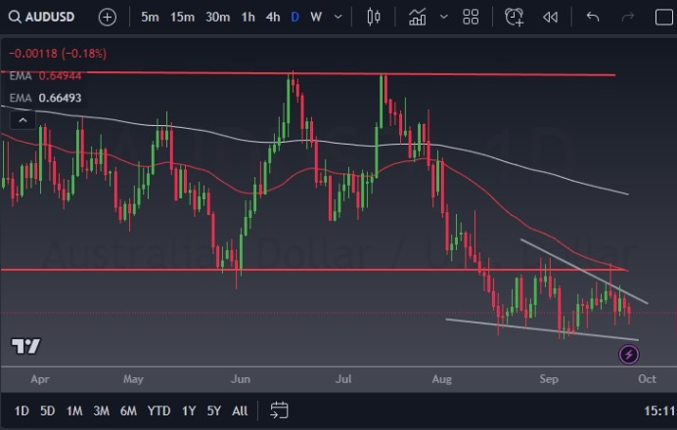The height and width of the screenshot is (430, 677).
Task: Click the TradingView logo on the chart
Action: [x=25, y=346]
